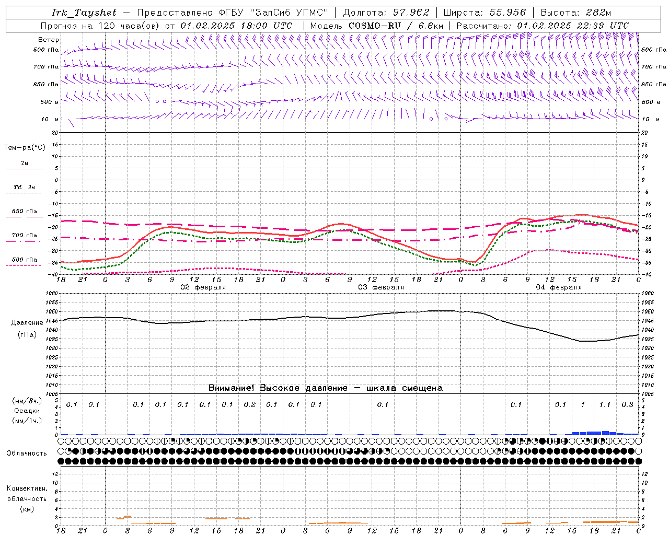Click the Осадки precipitation label
The height and width of the screenshot is (535, 669).
click(x=27, y=411)
